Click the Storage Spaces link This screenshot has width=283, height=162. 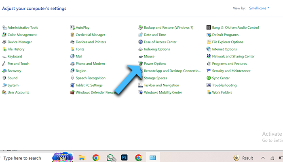pos(155,78)
